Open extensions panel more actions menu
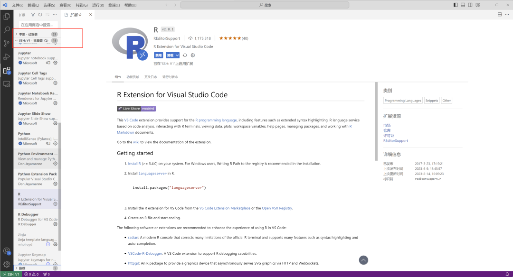Image resolution: width=513 pixels, height=277 pixels. point(55,15)
